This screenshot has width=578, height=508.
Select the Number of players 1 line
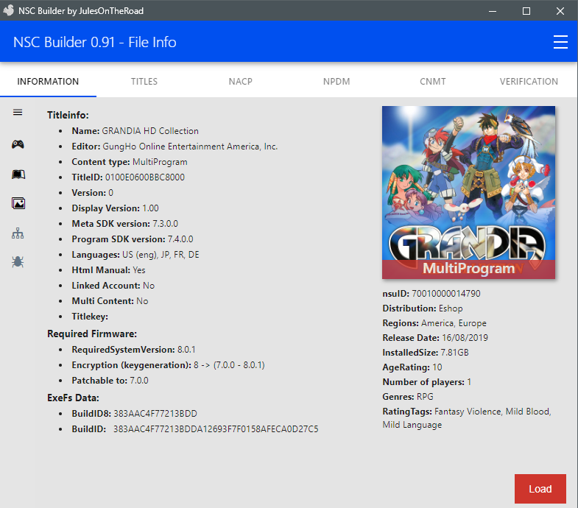(x=427, y=382)
